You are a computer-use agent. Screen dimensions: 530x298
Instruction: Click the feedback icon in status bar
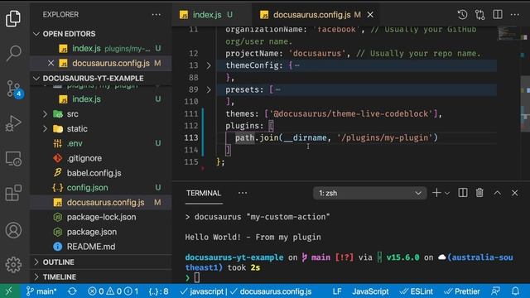(495, 291)
